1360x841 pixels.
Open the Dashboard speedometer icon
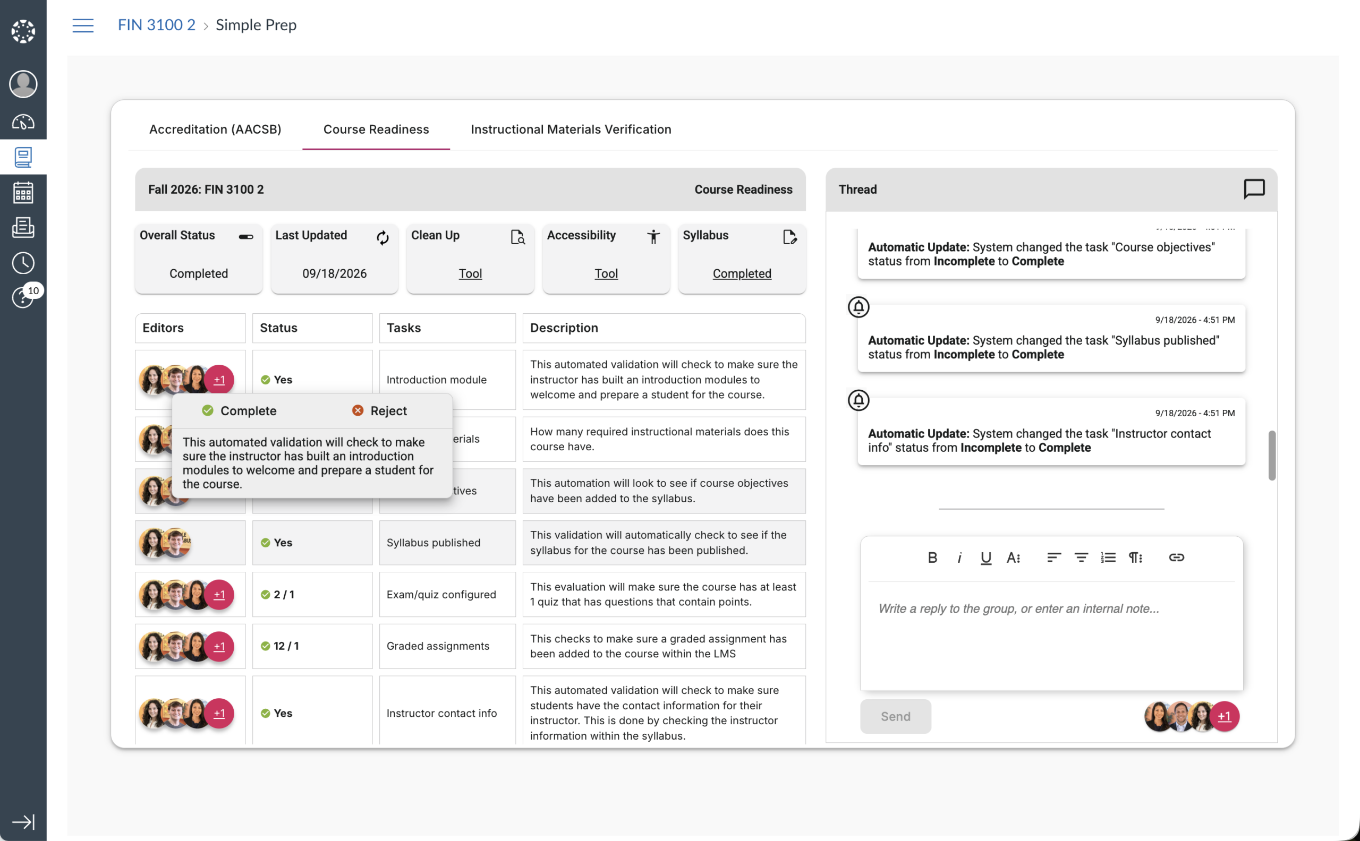(23, 122)
